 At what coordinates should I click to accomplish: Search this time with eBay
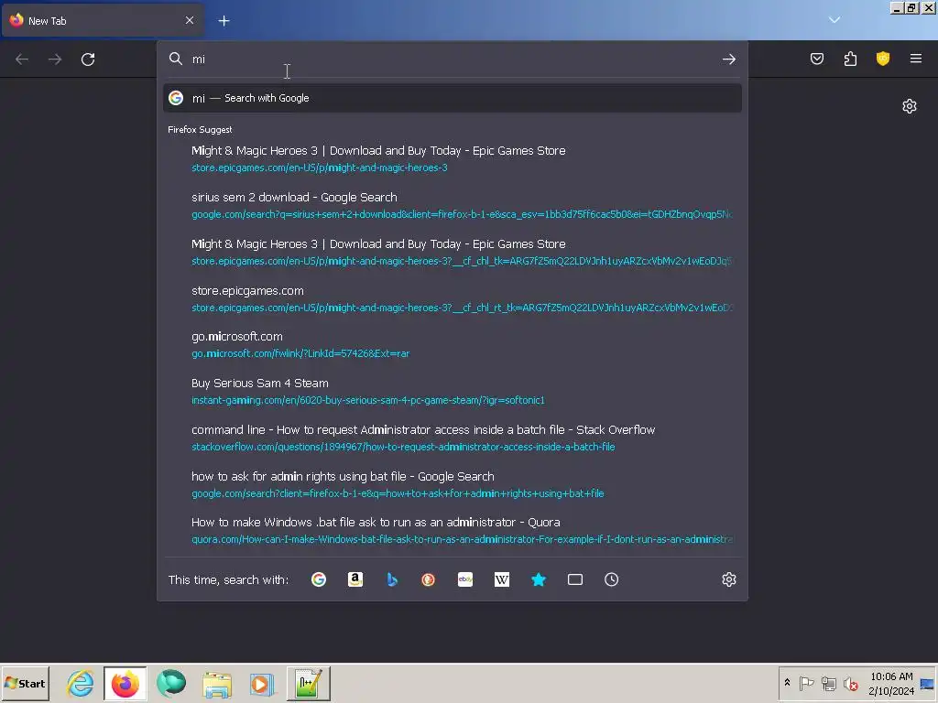pyautogui.click(x=465, y=579)
